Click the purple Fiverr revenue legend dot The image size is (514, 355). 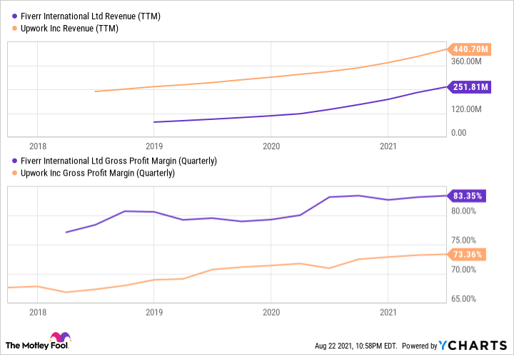[x=6, y=16]
